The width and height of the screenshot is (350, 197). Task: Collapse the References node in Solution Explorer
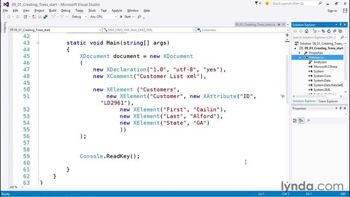[x=300, y=57]
